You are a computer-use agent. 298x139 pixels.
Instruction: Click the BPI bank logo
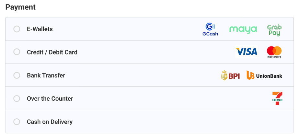[x=230, y=75]
